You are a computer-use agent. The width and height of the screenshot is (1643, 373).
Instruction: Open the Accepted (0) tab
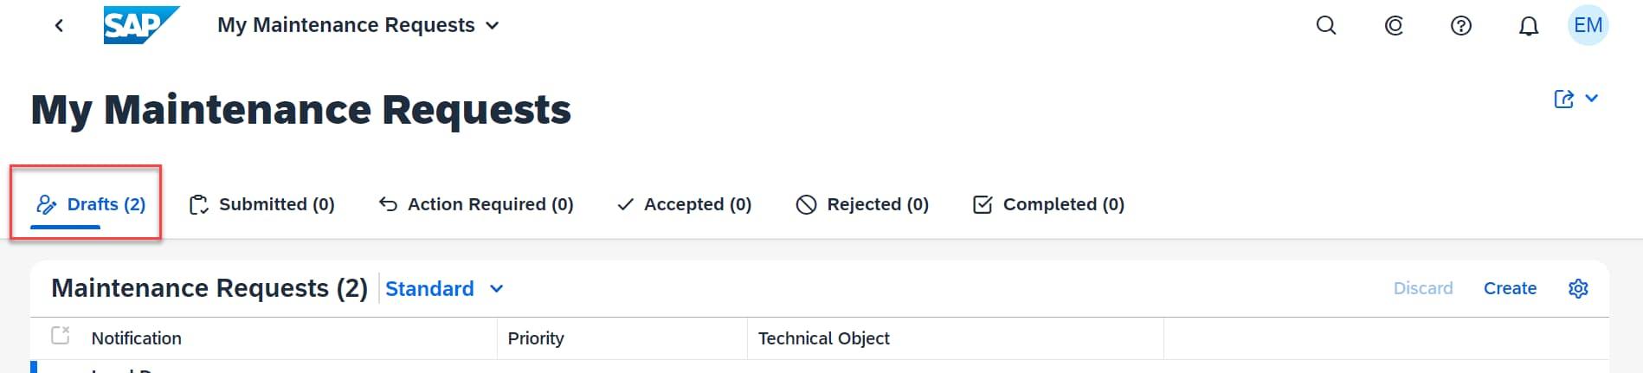point(684,204)
